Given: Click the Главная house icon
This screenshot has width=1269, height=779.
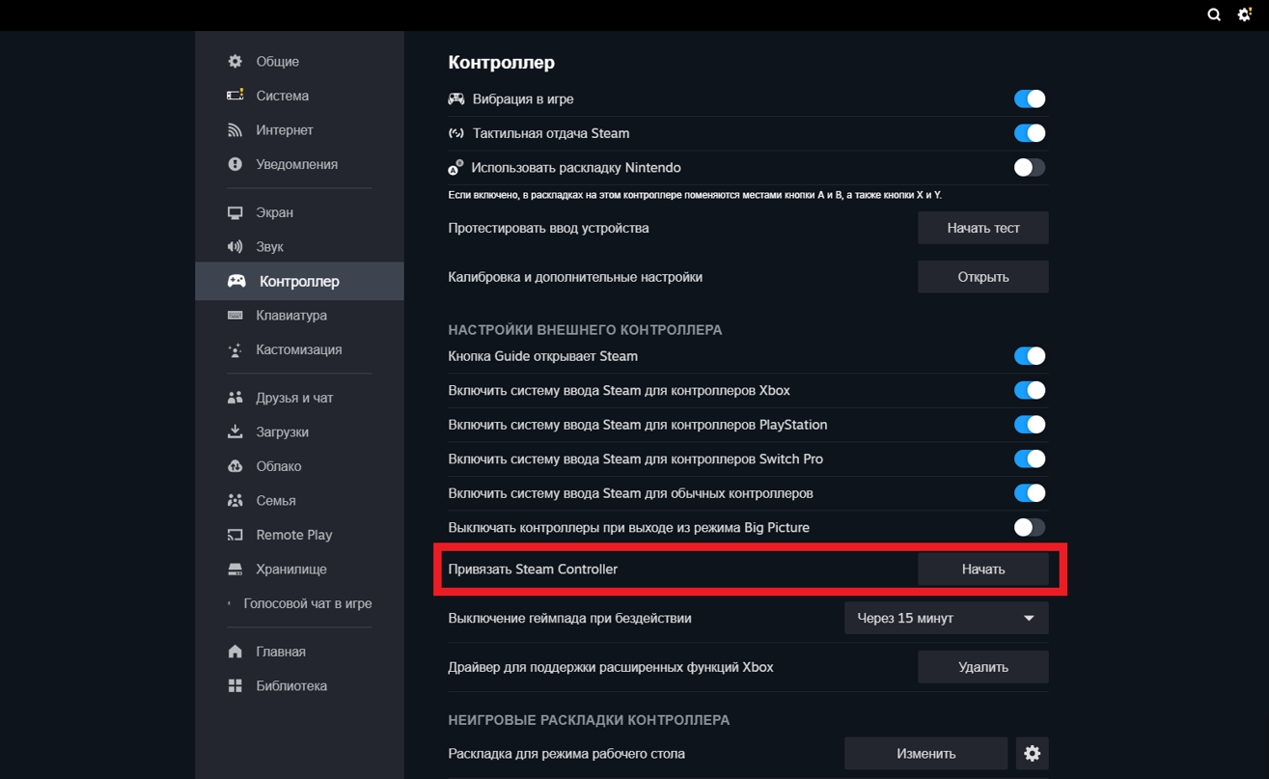Looking at the screenshot, I should click(x=235, y=652).
